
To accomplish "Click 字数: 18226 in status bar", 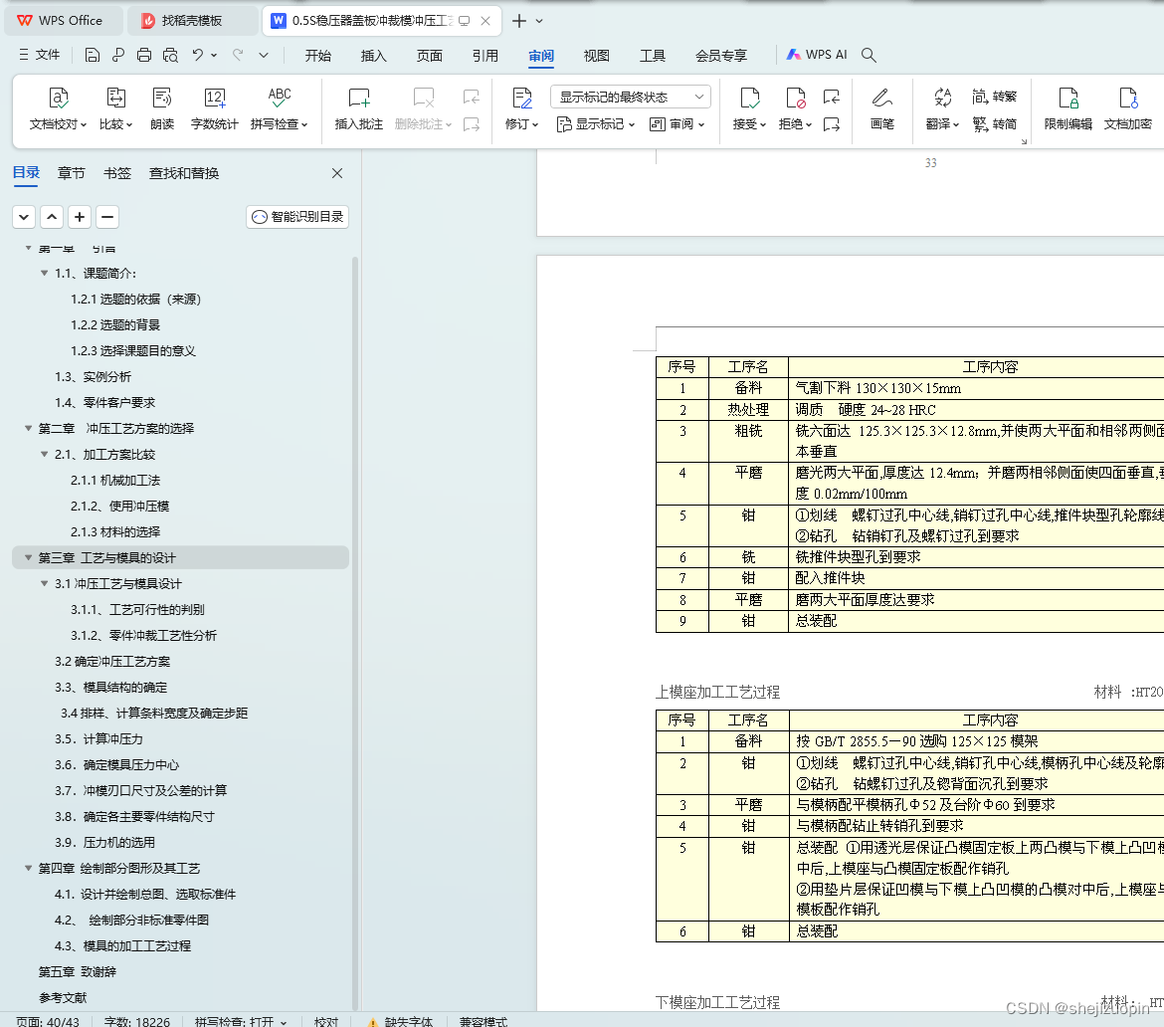I will pos(137,1021).
